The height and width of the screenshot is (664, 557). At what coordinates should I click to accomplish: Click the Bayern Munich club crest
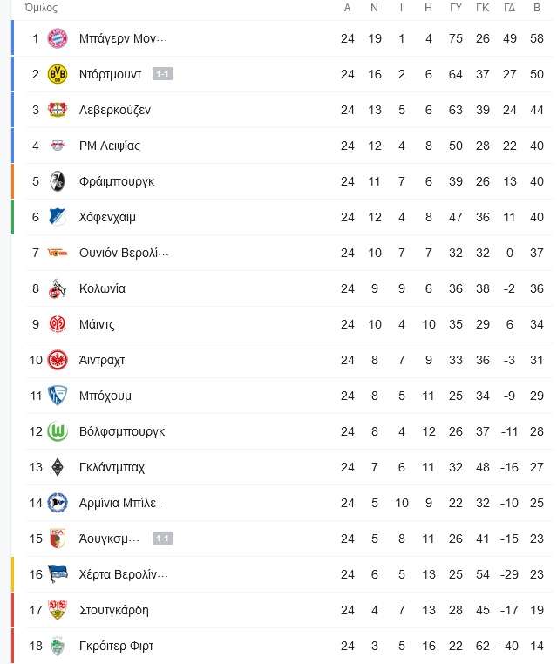(x=58, y=38)
